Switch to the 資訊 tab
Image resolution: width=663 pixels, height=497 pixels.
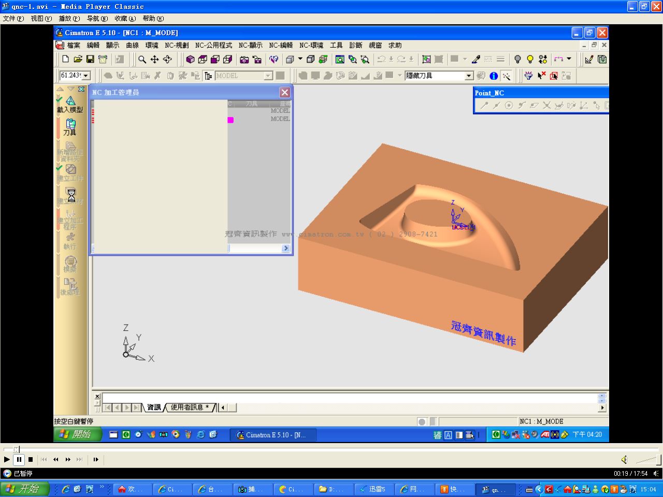click(x=154, y=407)
